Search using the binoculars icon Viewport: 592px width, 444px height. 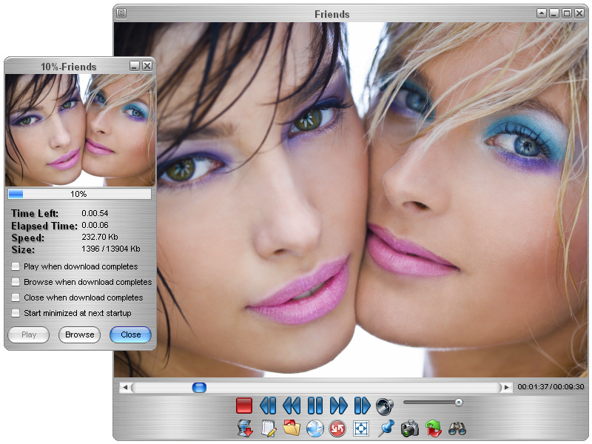[x=456, y=428]
